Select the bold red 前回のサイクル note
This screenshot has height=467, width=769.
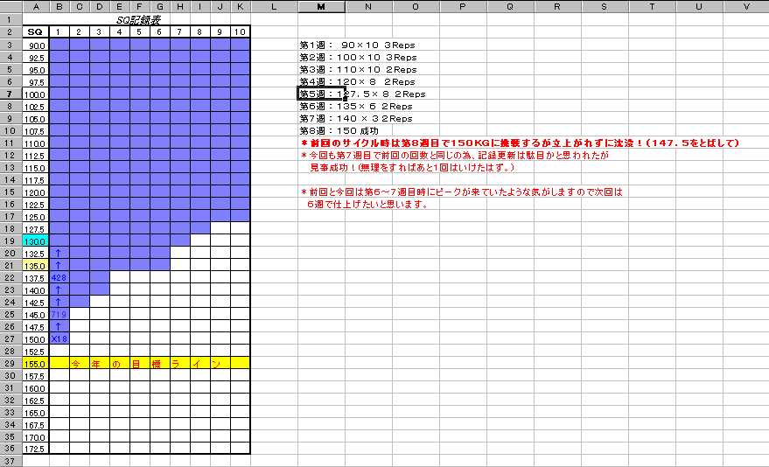click(520, 143)
